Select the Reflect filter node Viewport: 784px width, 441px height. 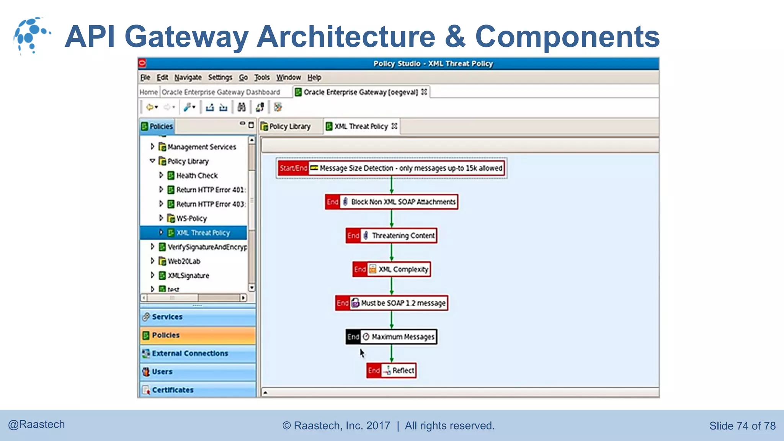point(391,371)
